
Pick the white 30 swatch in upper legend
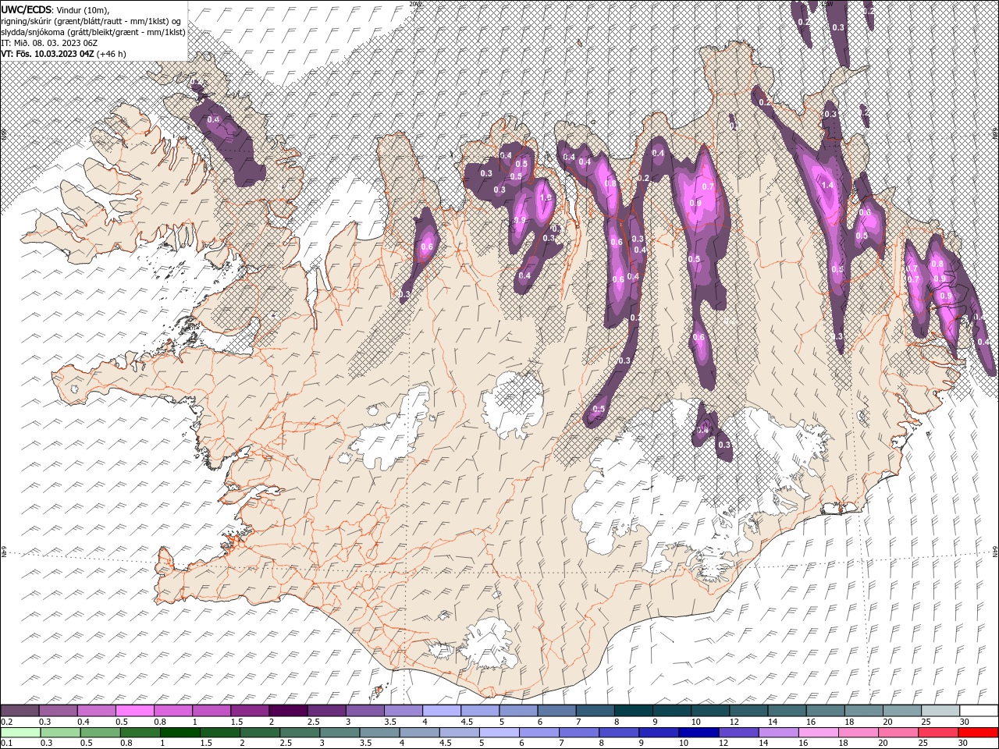[x=979, y=711]
